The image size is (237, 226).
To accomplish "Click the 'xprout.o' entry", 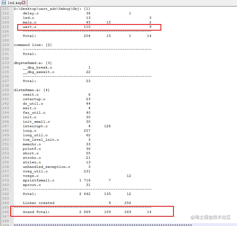I will [32, 185].
